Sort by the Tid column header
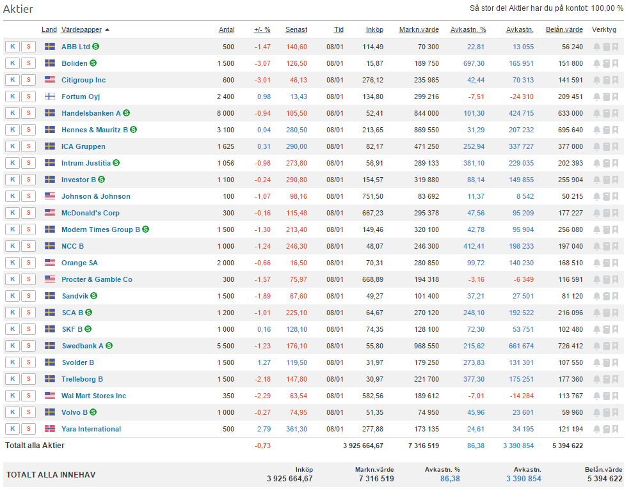This screenshot has width=631, height=489. click(339, 30)
